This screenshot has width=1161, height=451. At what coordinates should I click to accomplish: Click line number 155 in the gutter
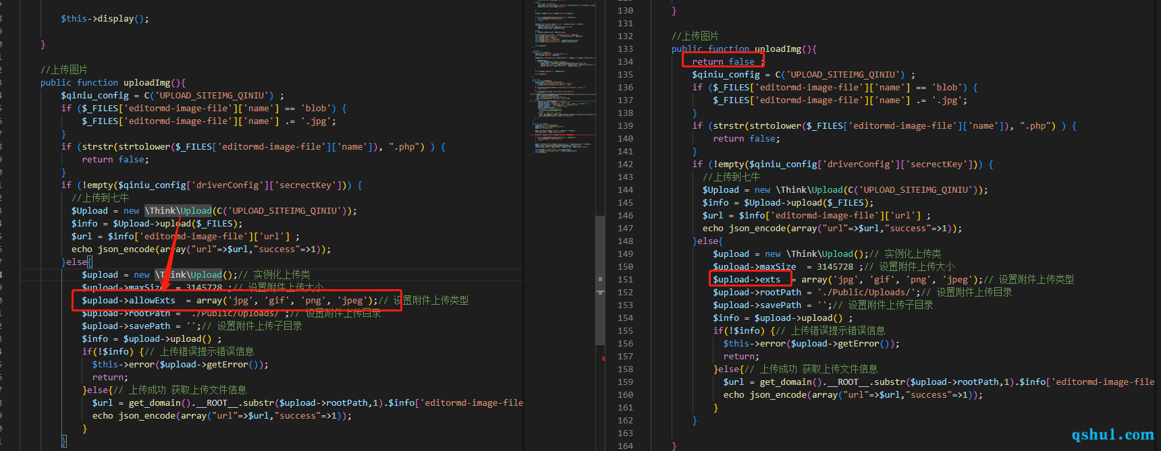[x=625, y=330]
